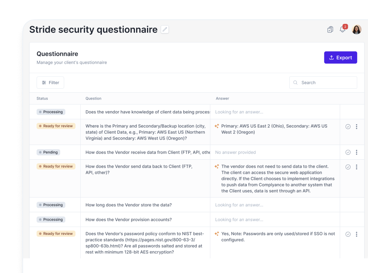Select the 'No answer provided' answer cell
The width and height of the screenshot is (368, 273).
tap(275, 152)
